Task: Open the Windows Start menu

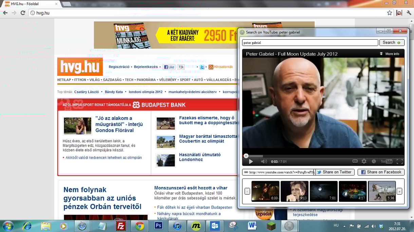Action: [x=8, y=226]
